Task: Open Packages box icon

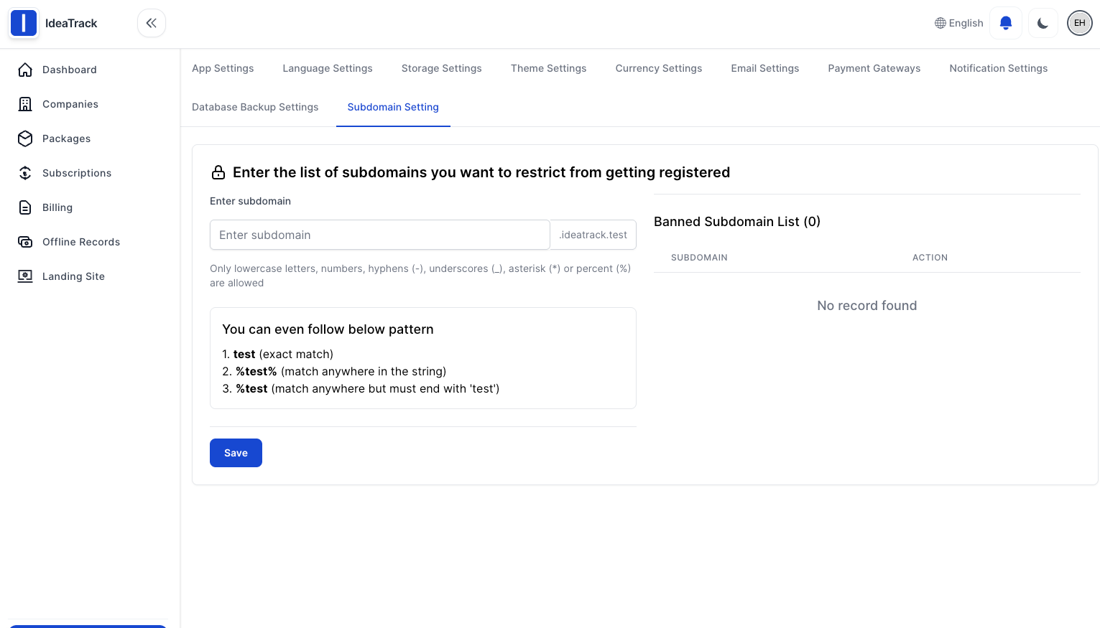Action: coord(25,139)
